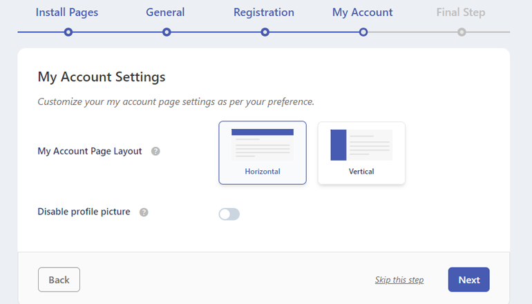Viewport: 532px width, 304px height.
Task: Select the Vertical layout option
Action: click(x=361, y=152)
